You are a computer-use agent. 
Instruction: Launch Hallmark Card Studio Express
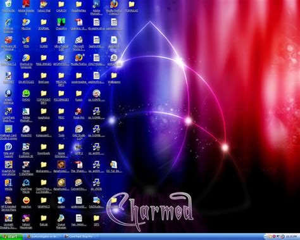pyautogui.click(x=8, y=132)
